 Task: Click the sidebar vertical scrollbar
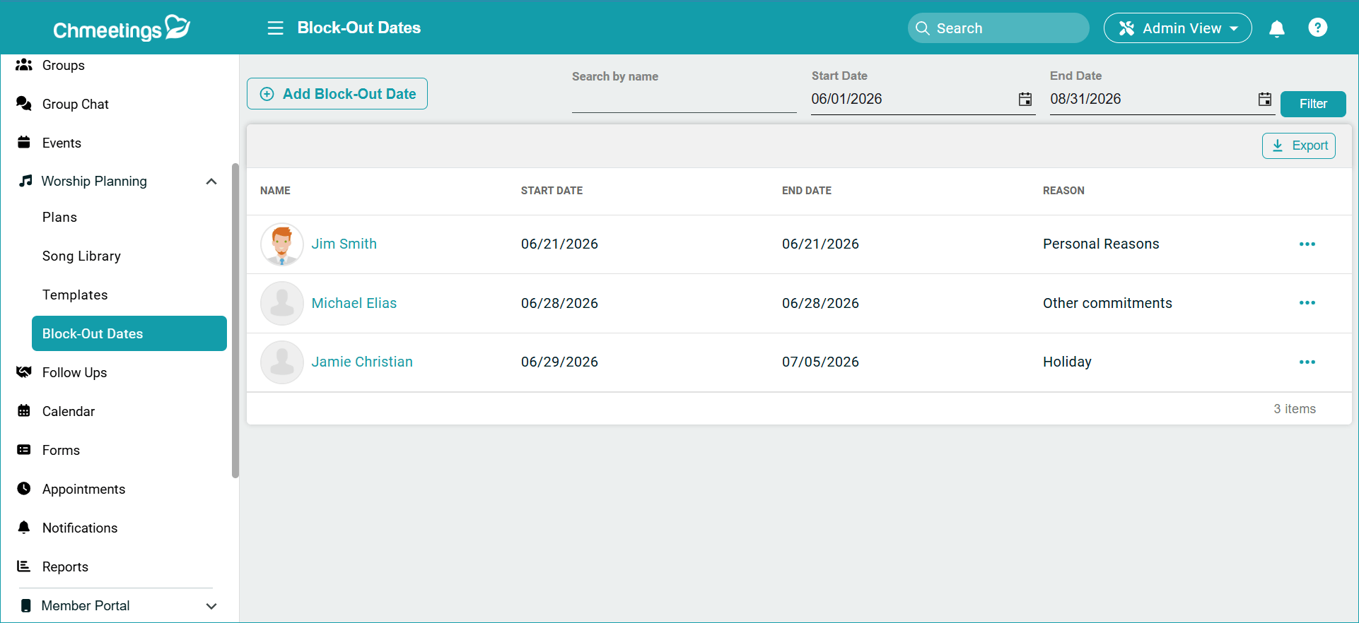coord(235,321)
